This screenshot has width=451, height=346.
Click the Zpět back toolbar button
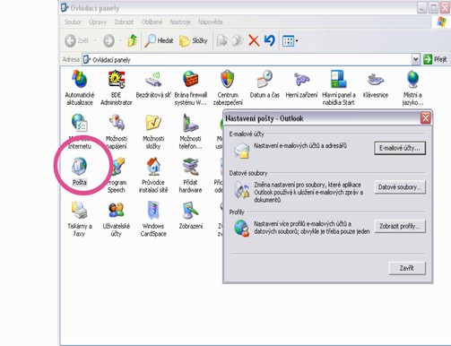click(76, 40)
